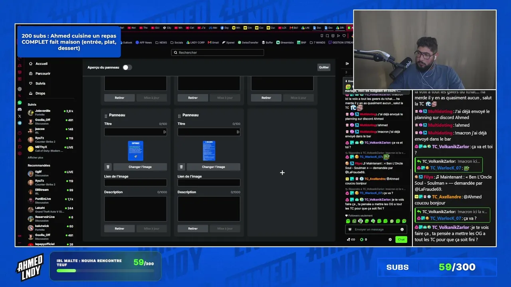511x287 pixels.
Task: Delete image in the second Panneau
Action: (x=181, y=167)
